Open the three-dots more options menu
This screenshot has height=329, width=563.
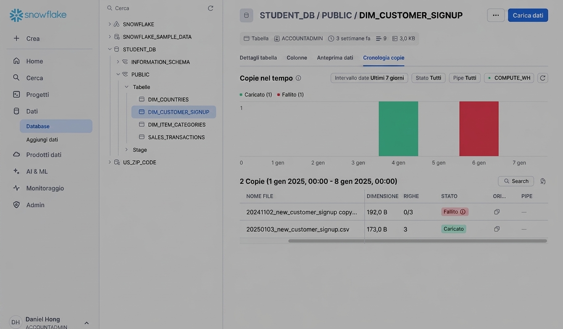pyautogui.click(x=496, y=15)
